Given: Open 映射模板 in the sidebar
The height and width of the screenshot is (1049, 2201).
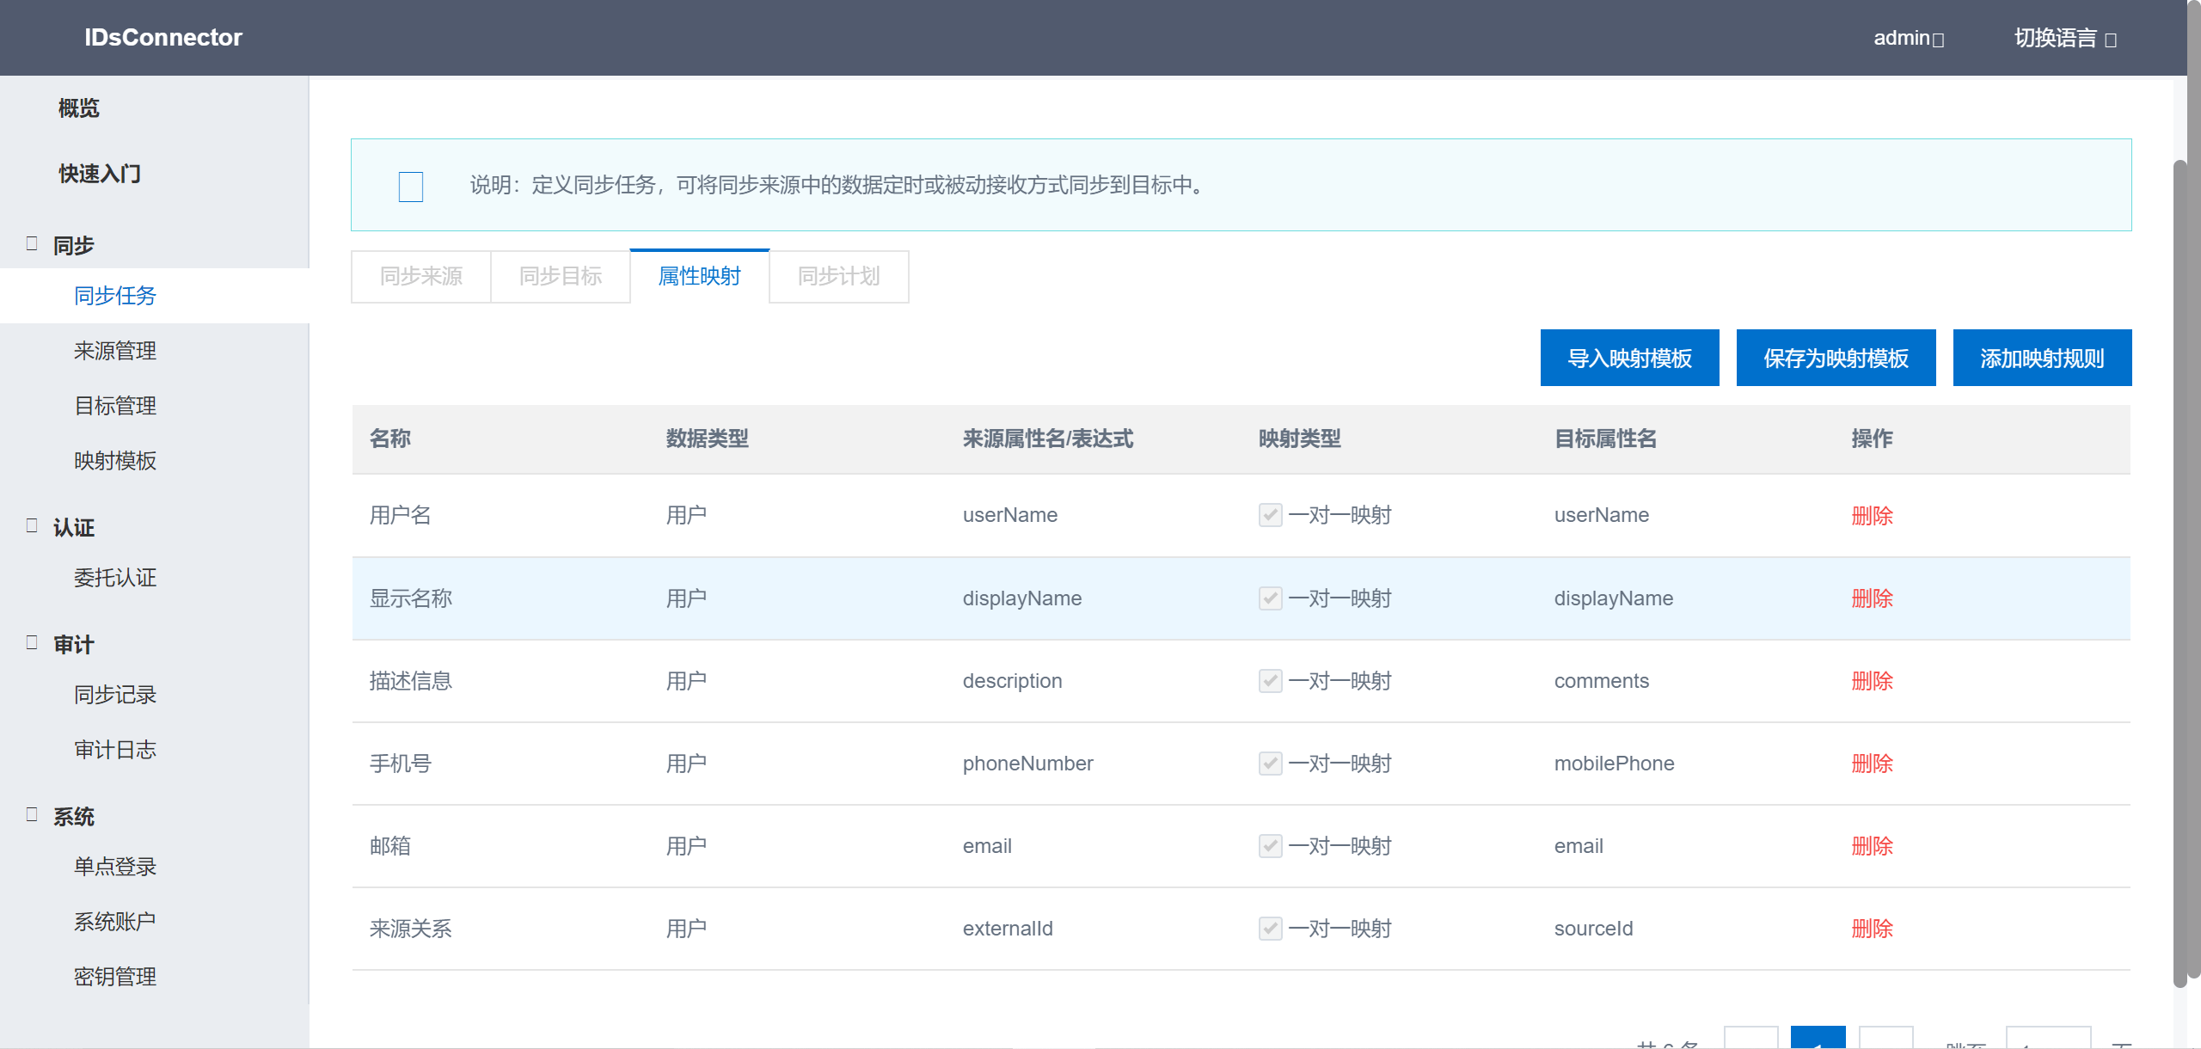Looking at the screenshot, I should [x=115, y=461].
